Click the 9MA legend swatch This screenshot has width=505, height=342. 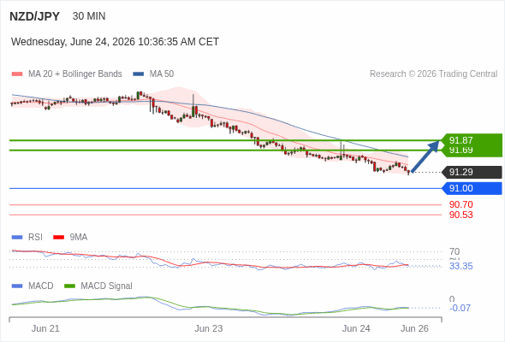tap(58, 238)
